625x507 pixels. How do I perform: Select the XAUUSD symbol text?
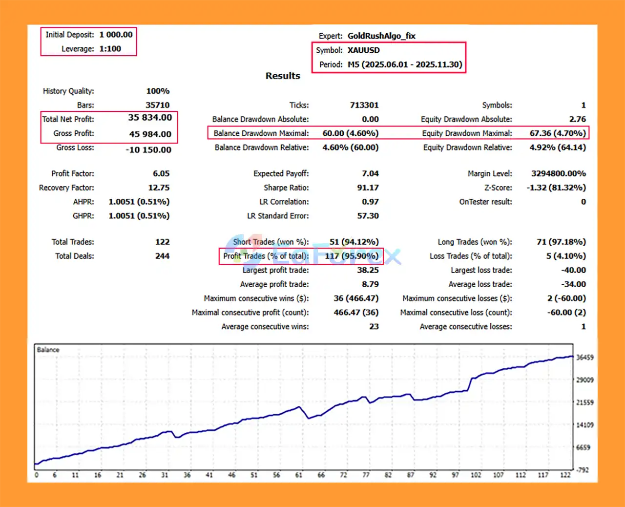[363, 50]
